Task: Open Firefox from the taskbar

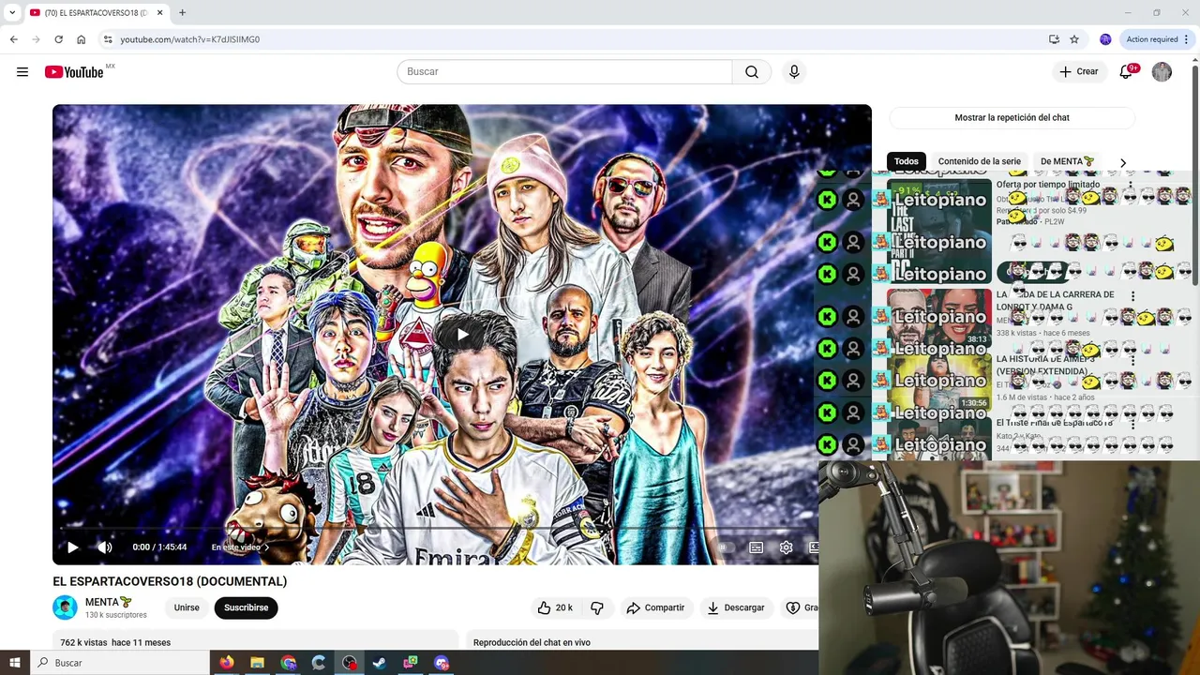Action: pos(226,663)
